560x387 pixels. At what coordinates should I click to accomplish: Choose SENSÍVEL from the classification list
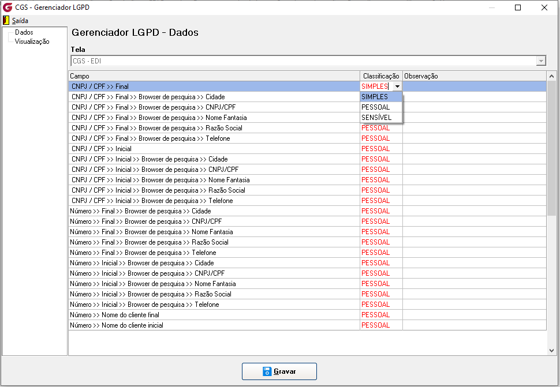[381, 117]
